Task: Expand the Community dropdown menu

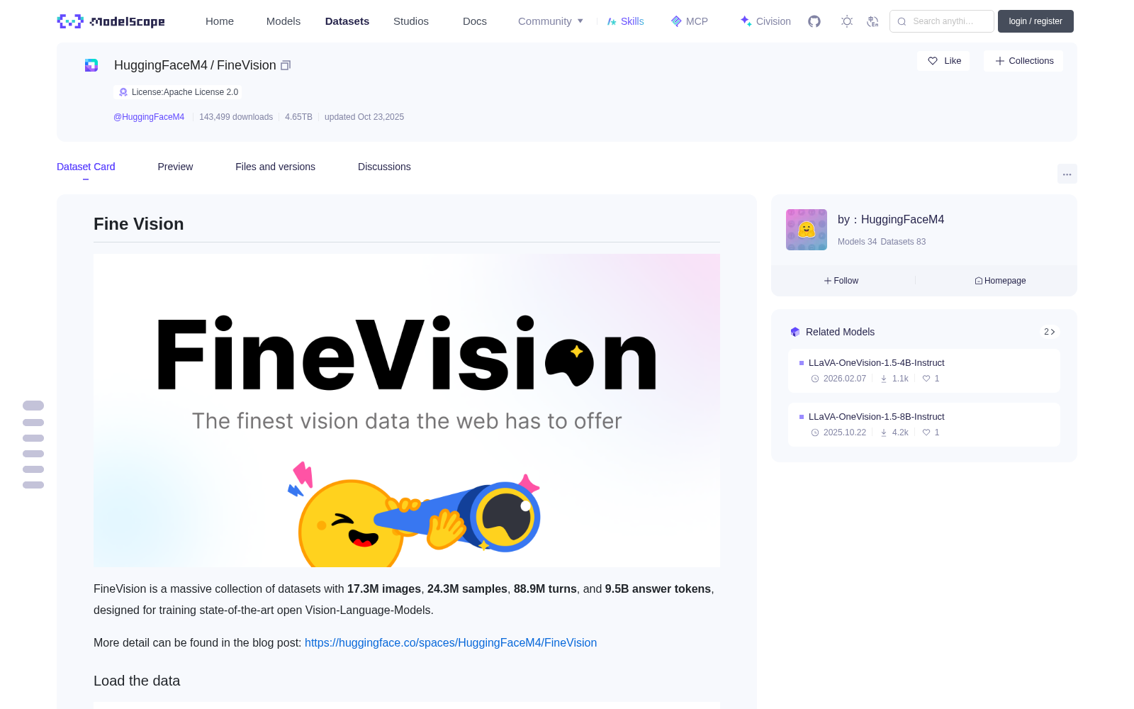Action: 551,21
